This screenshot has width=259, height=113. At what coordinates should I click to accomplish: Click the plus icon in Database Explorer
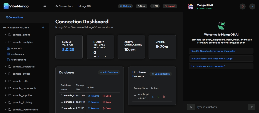click(43, 28)
